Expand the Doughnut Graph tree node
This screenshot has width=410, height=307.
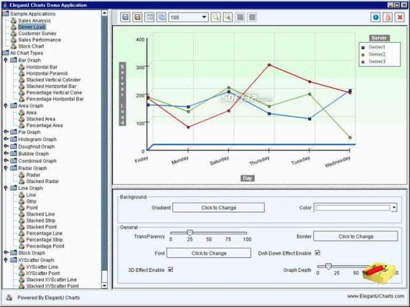tap(6, 147)
